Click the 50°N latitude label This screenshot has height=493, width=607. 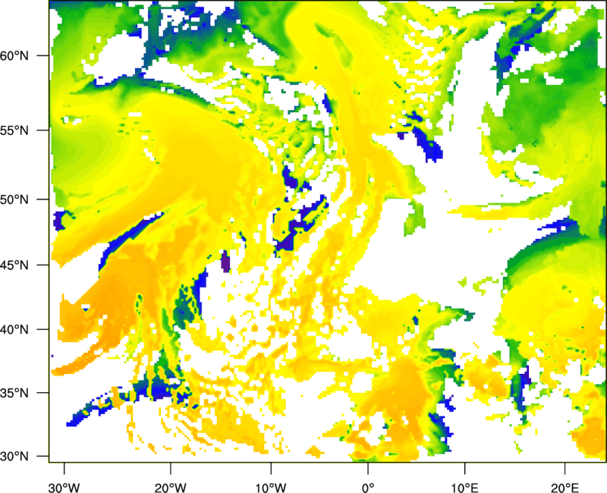[x=14, y=200]
